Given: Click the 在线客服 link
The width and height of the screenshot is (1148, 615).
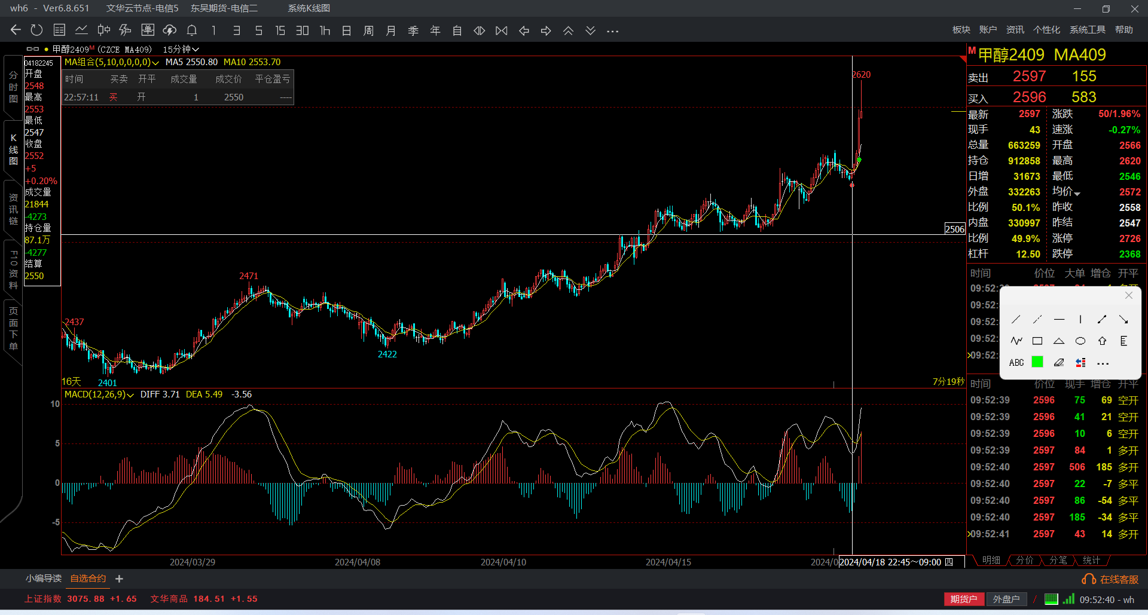Looking at the screenshot, I should 1119,579.
